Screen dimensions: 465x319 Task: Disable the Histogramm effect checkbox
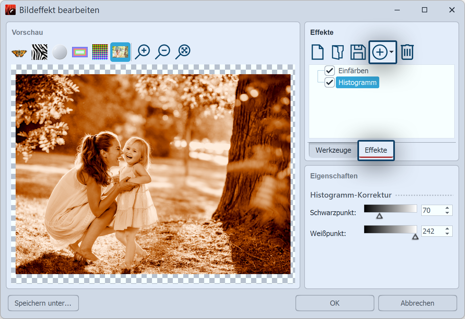[x=329, y=82]
